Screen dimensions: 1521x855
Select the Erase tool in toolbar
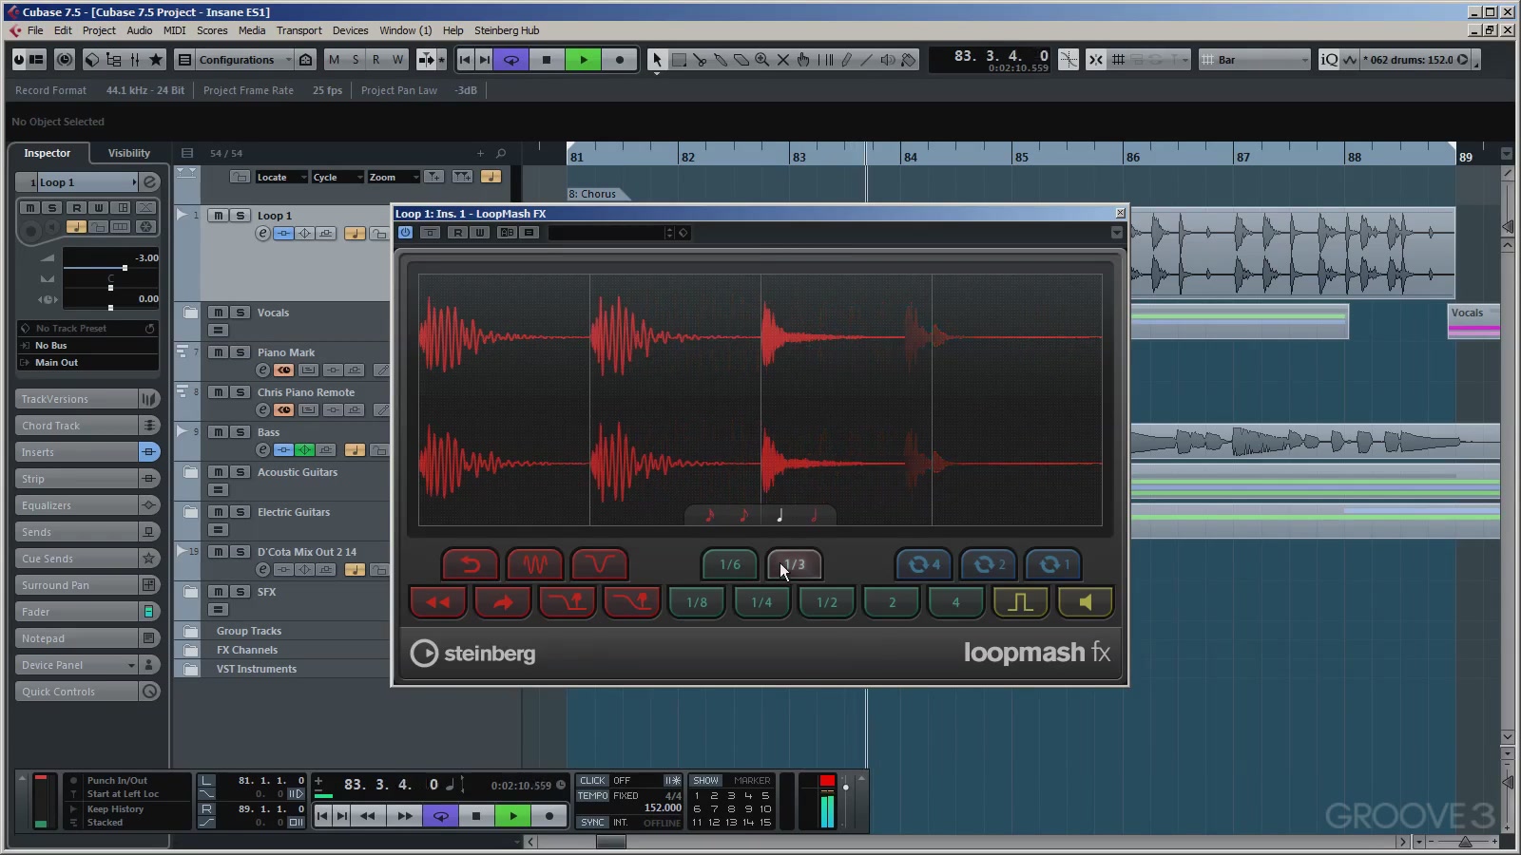coord(741,60)
